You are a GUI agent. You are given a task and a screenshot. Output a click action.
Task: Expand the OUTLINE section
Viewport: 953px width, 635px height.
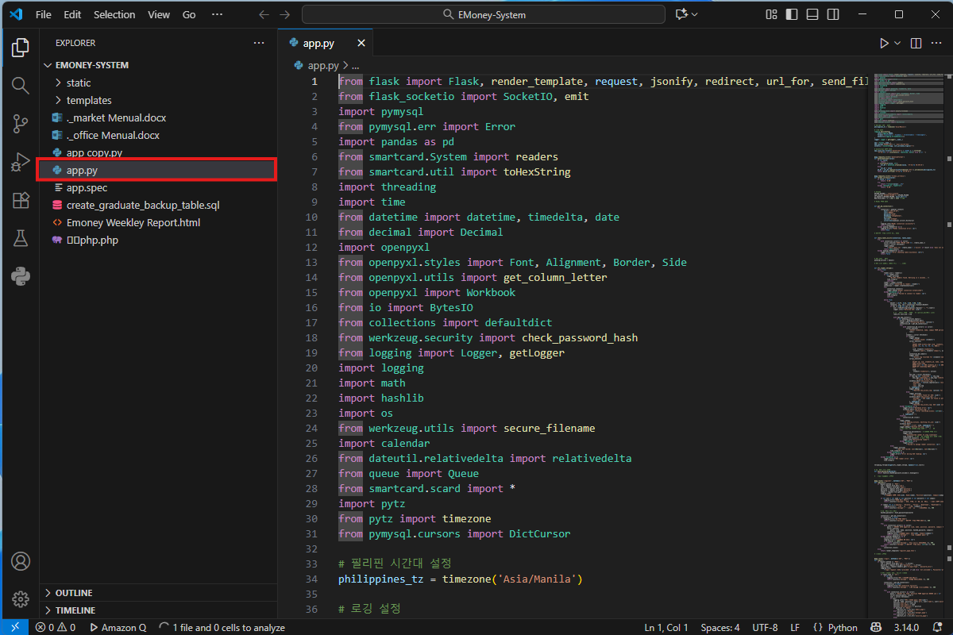[73, 593]
